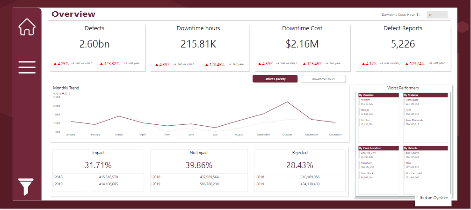Click the 2018 legend entry
The width and height of the screenshot is (471, 210).
point(57,94)
